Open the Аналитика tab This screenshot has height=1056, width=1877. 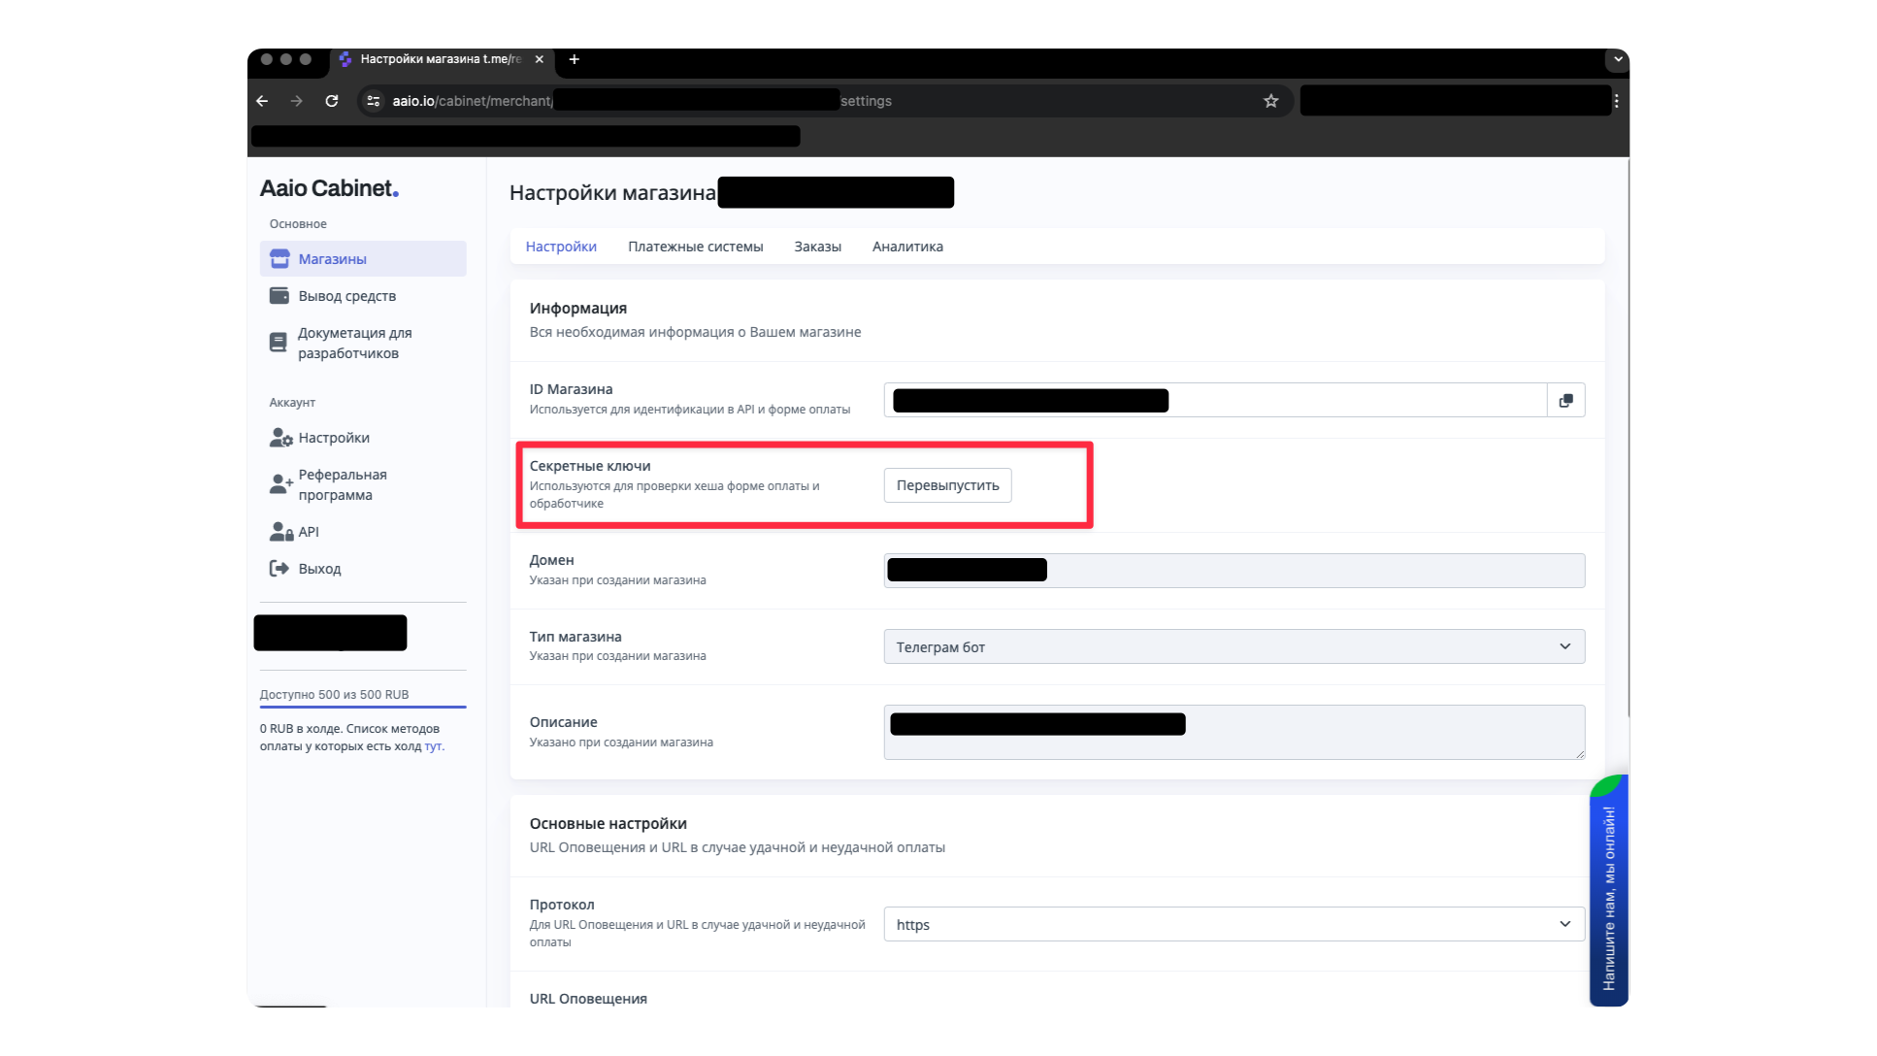click(907, 247)
